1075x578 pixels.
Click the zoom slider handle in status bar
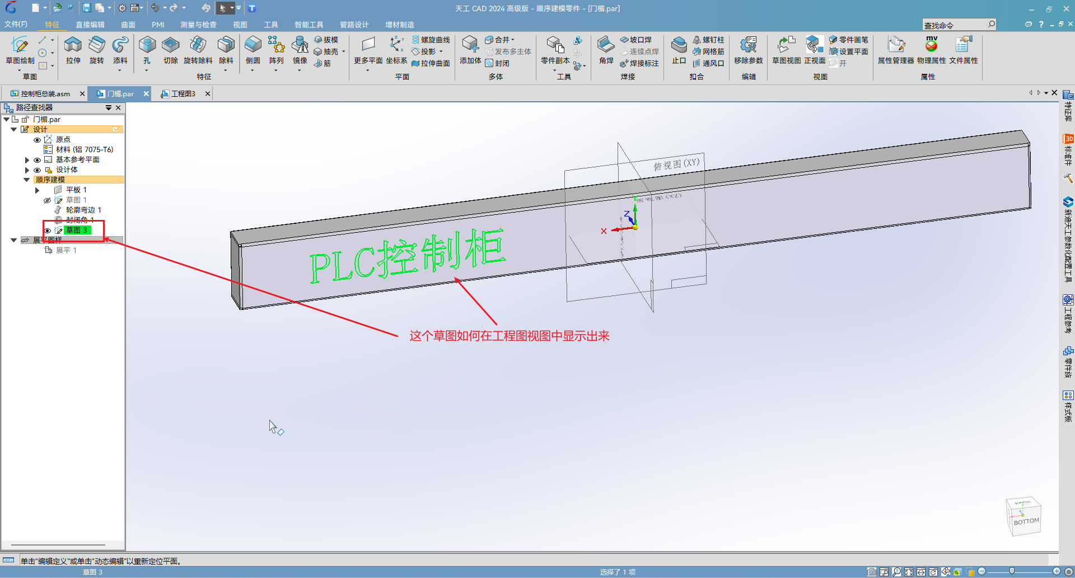(x=1012, y=571)
